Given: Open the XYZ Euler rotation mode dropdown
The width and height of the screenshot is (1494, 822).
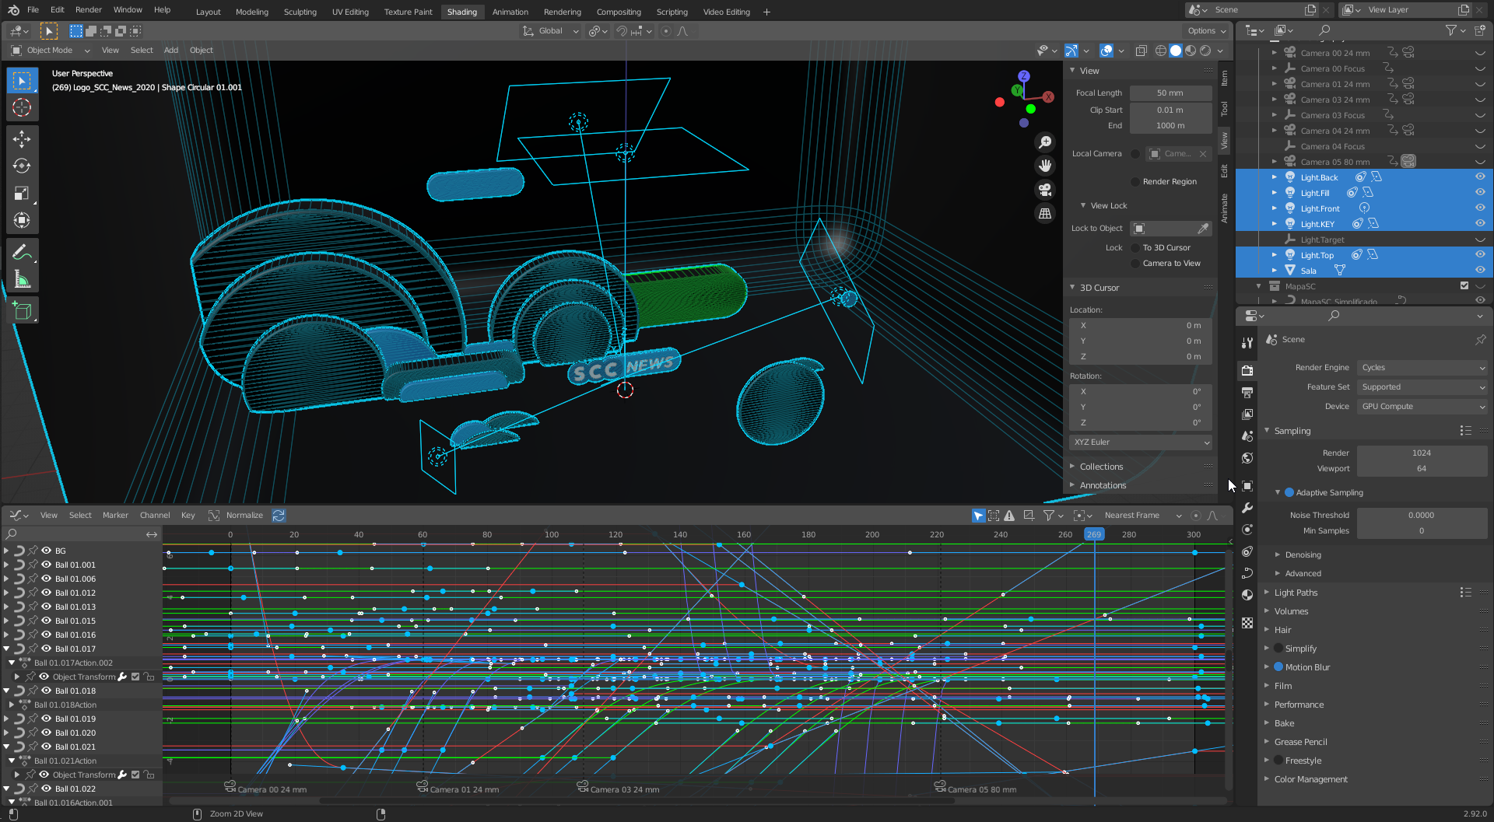Looking at the screenshot, I should (1140, 442).
